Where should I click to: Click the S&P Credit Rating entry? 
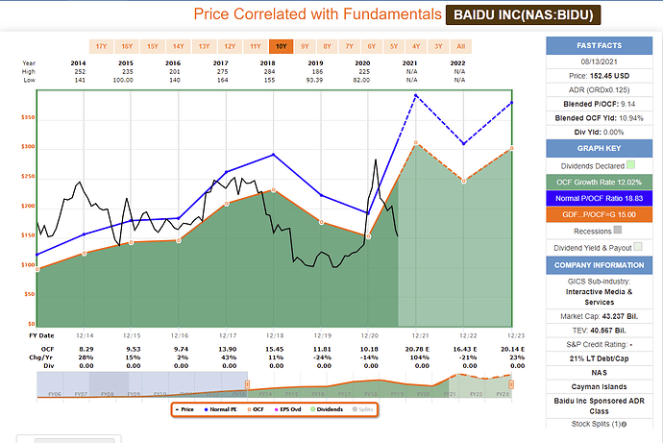[600, 345]
